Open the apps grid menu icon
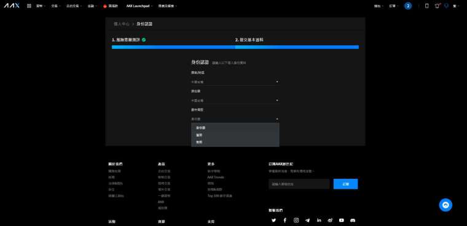Viewport: 467px width, 226px height. pyautogui.click(x=29, y=6)
